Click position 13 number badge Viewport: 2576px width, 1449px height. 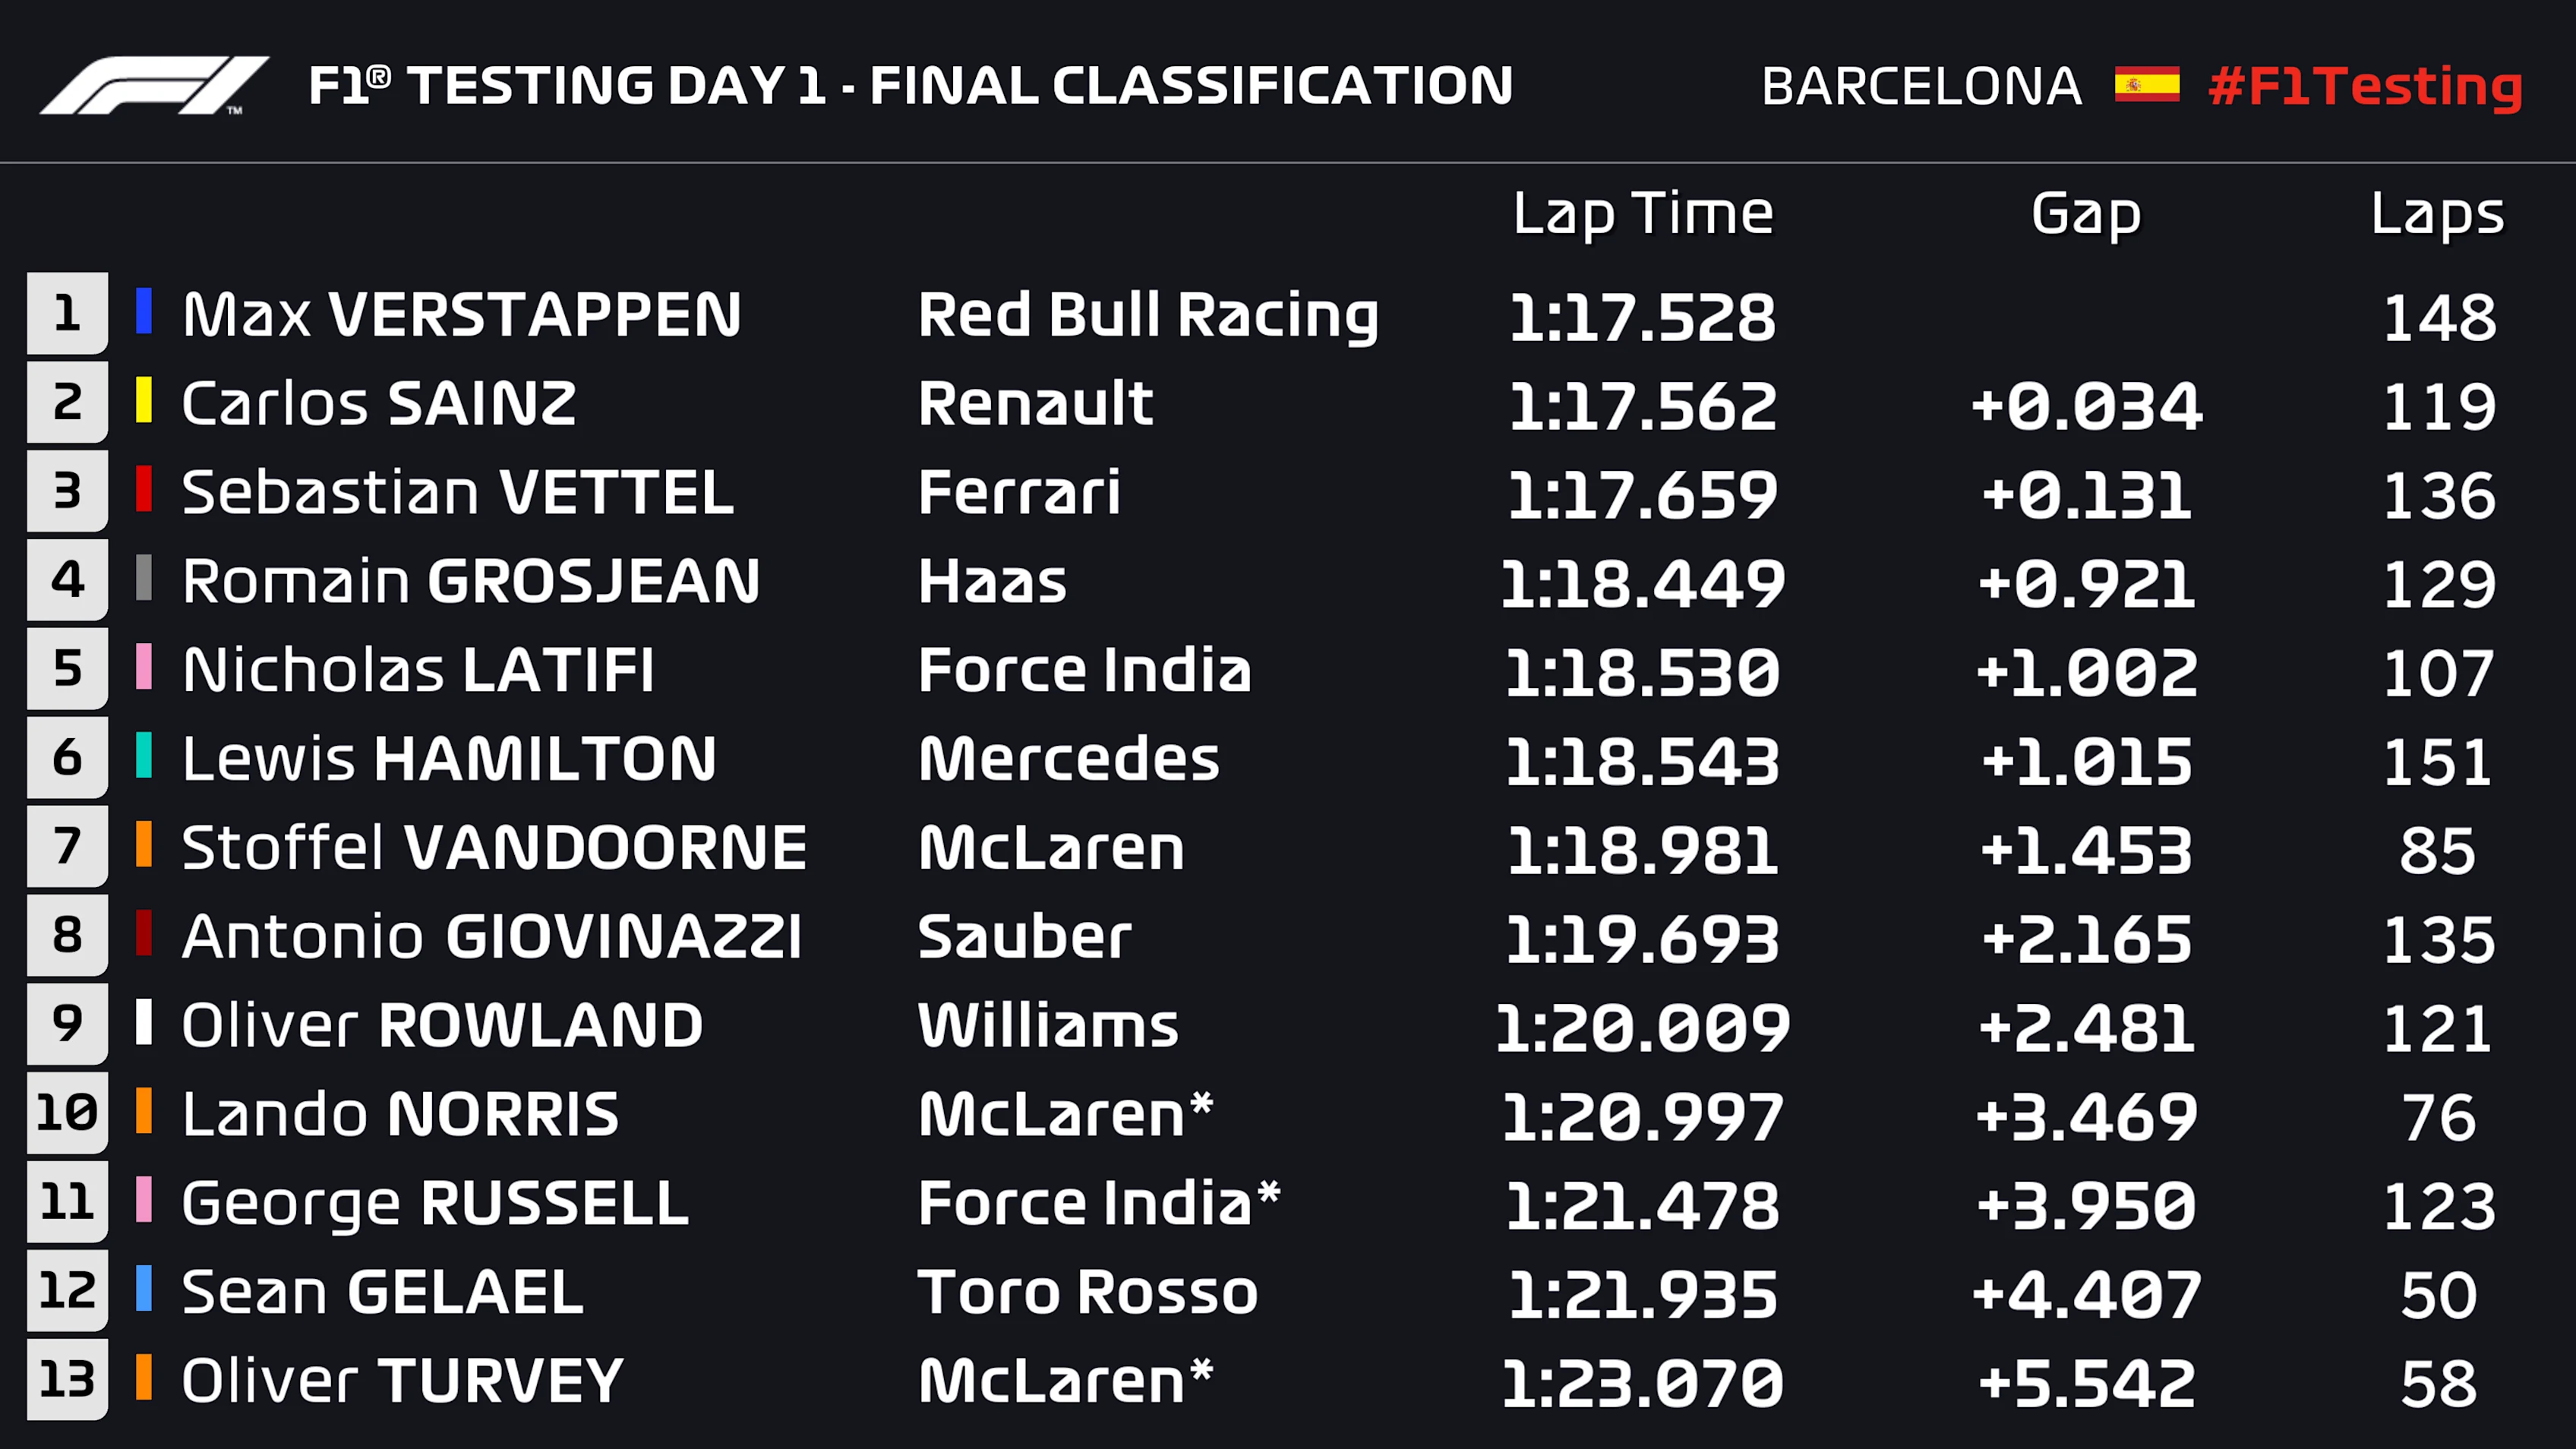coord(67,1380)
